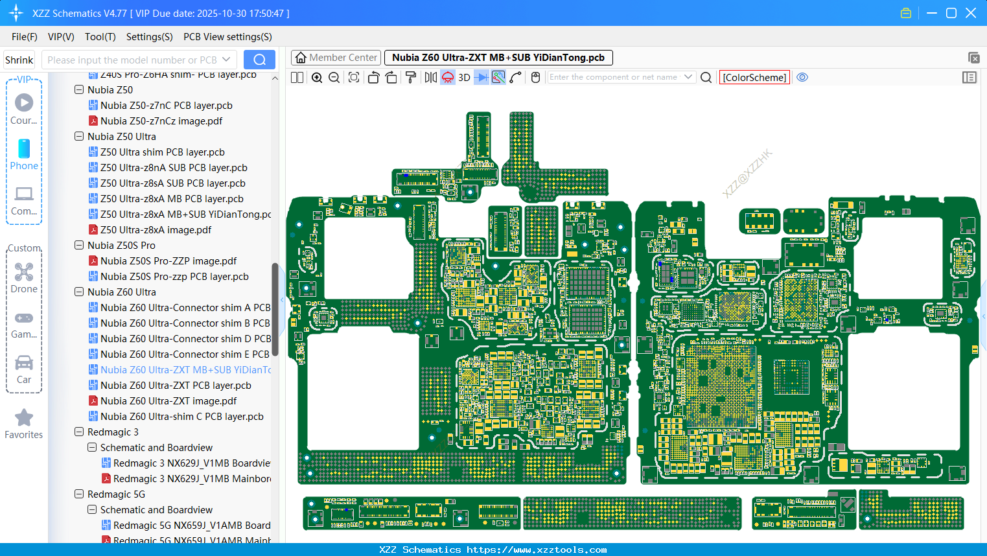Open the Drone category in sidebar

24,278
